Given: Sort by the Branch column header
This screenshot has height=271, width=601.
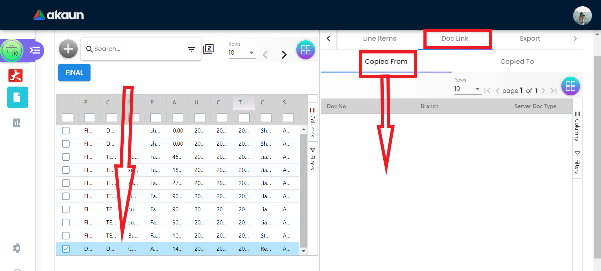Looking at the screenshot, I should pos(429,106).
